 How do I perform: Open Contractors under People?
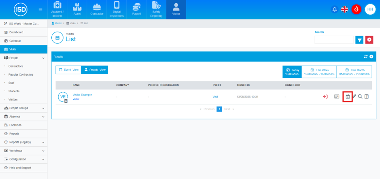[15, 66]
